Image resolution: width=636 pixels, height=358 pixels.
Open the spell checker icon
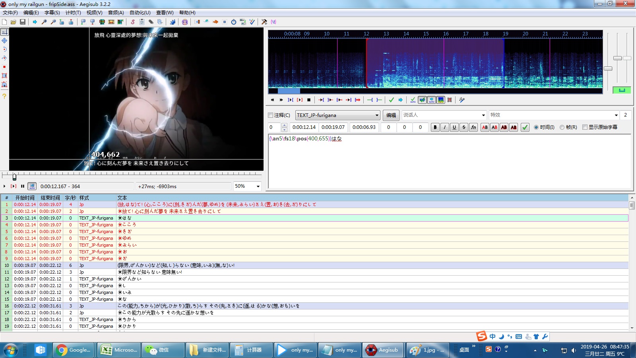coord(252,22)
